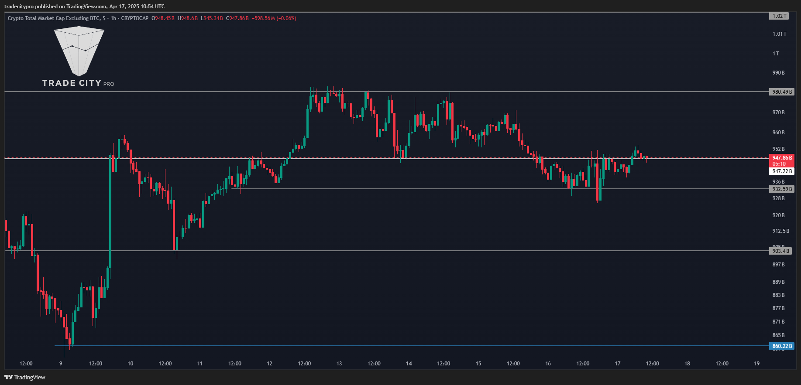This screenshot has width=801, height=385.
Task: Click the '1.02T' price label box
Action: coord(779,16)
